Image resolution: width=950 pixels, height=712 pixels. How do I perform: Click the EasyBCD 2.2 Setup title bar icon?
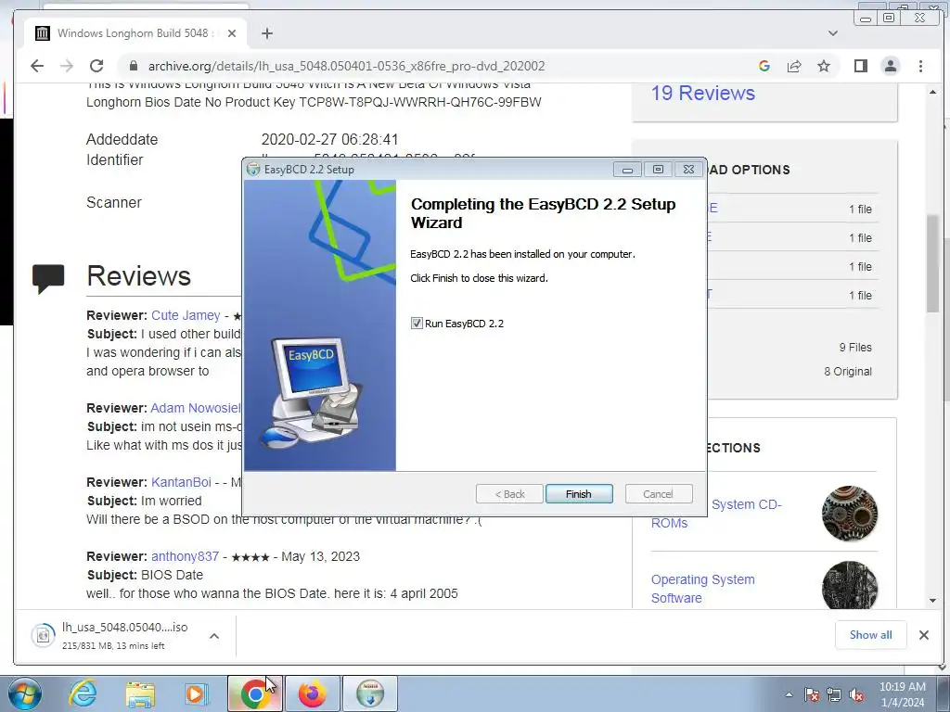coord(253,170)
